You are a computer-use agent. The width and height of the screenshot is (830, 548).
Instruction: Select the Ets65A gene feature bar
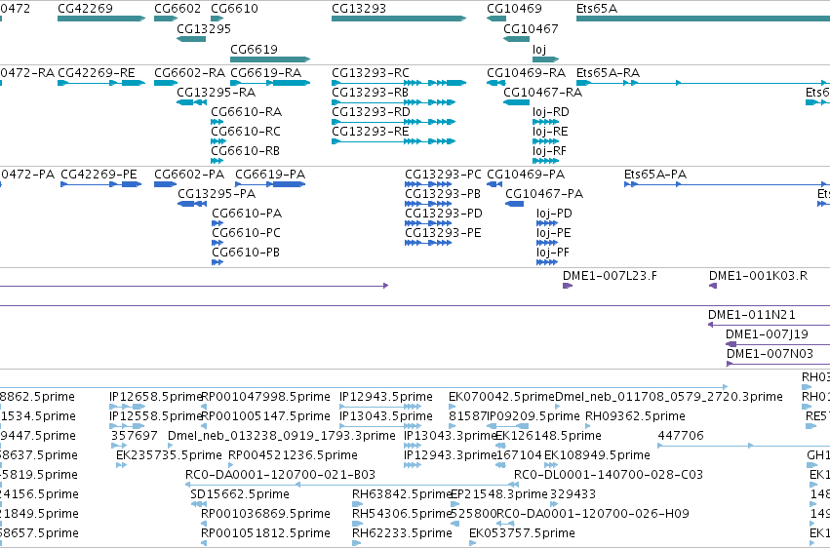703,19
